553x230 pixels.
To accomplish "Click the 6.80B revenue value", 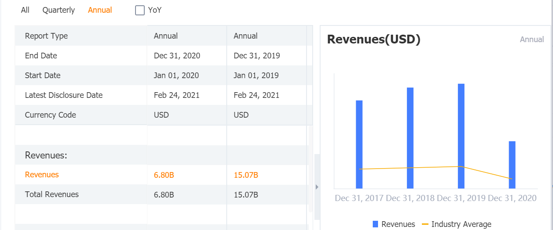I will (164, 175).
